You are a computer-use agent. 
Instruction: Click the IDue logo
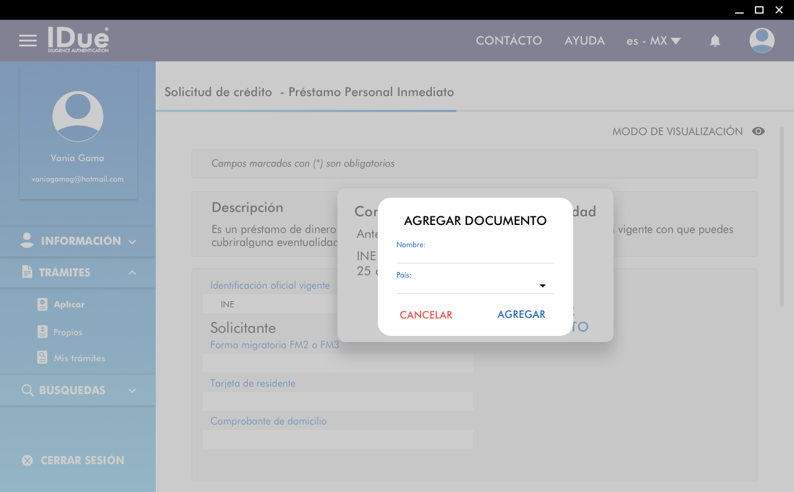78,40
